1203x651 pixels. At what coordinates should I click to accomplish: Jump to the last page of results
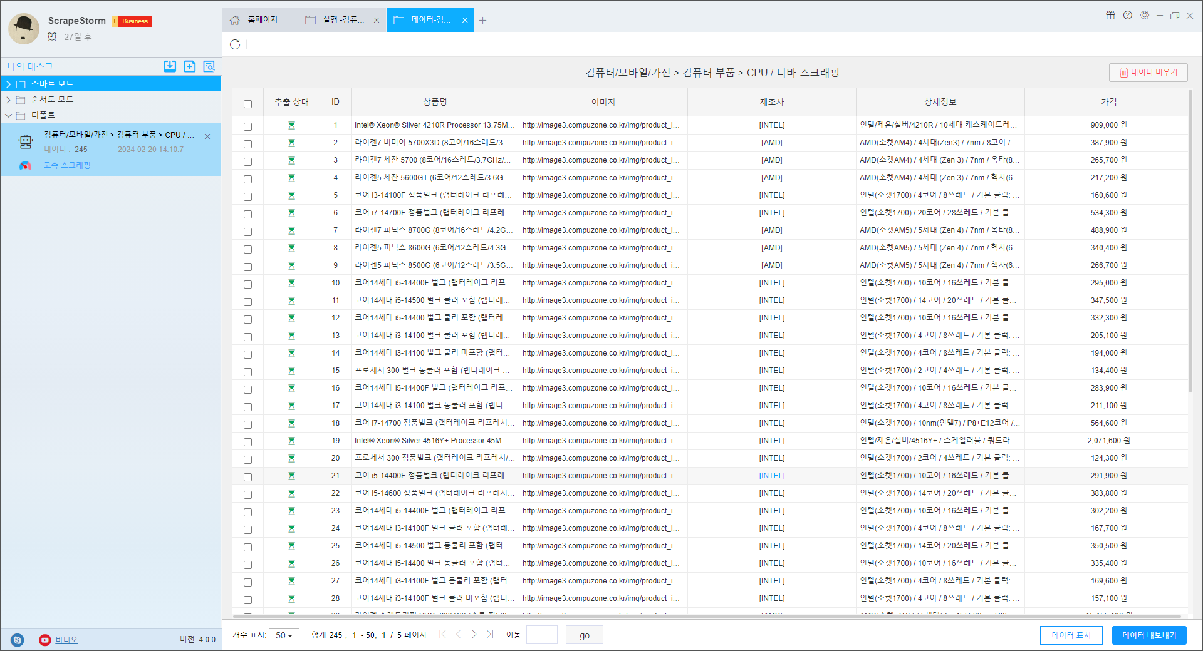[490, 635]
